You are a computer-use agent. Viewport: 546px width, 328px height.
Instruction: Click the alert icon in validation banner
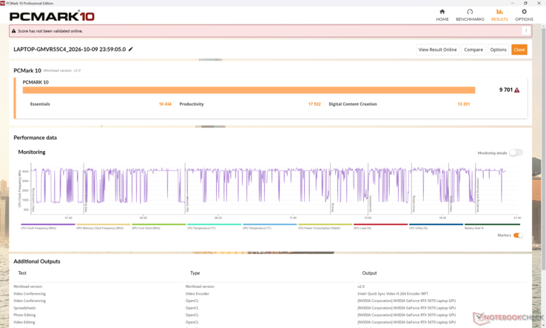pos(13,31)
